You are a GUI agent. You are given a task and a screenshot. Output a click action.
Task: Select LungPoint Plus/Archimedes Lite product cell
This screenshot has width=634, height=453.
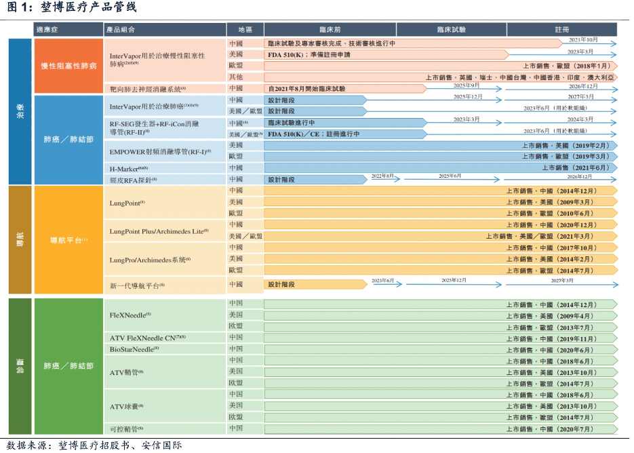[165, 231]
